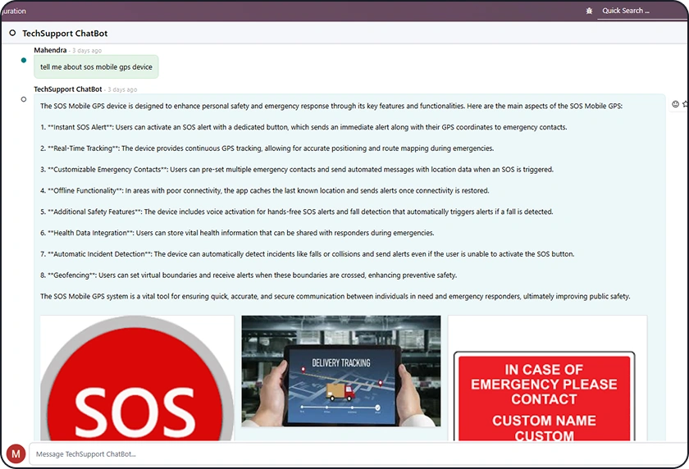The height and width of the screenshot is (469, 689).
Task: Click the Customizable Emergency Contacts line
Action: [297, 170]
